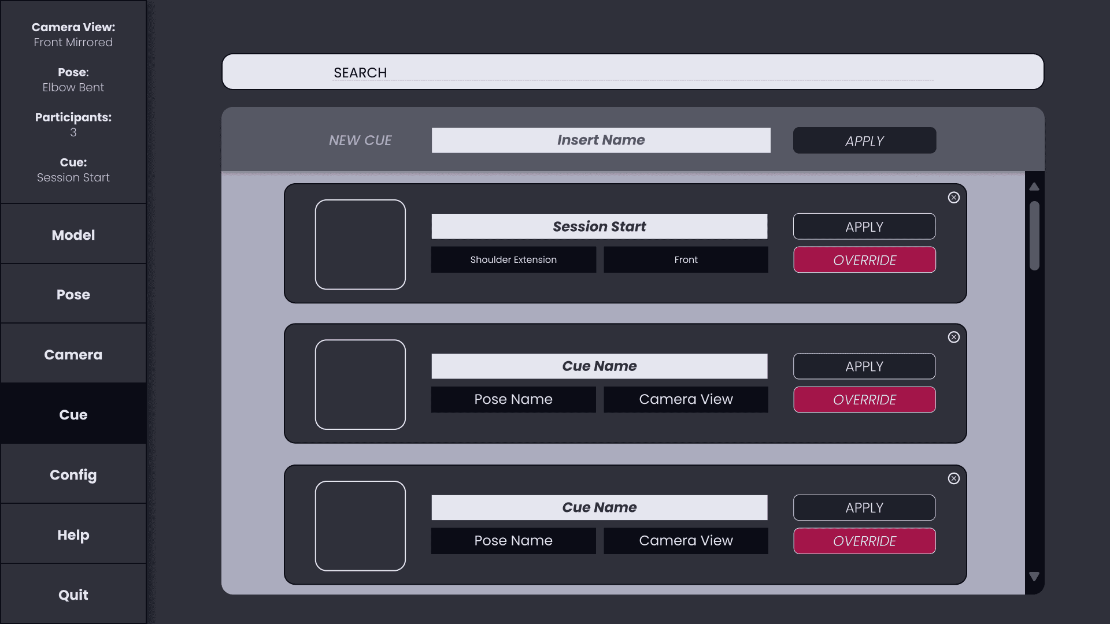Open the Model tab in sidebar
The height and width of the screenshot is (624, 1110).
click(x=73, y=235)
